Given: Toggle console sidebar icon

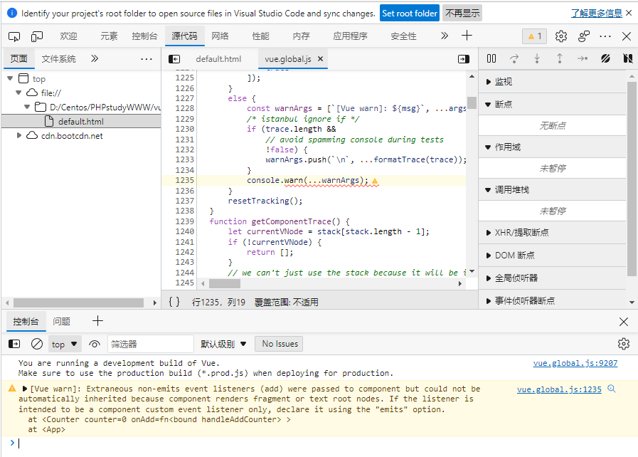Looking at the screenshot, I should (14, 345).
